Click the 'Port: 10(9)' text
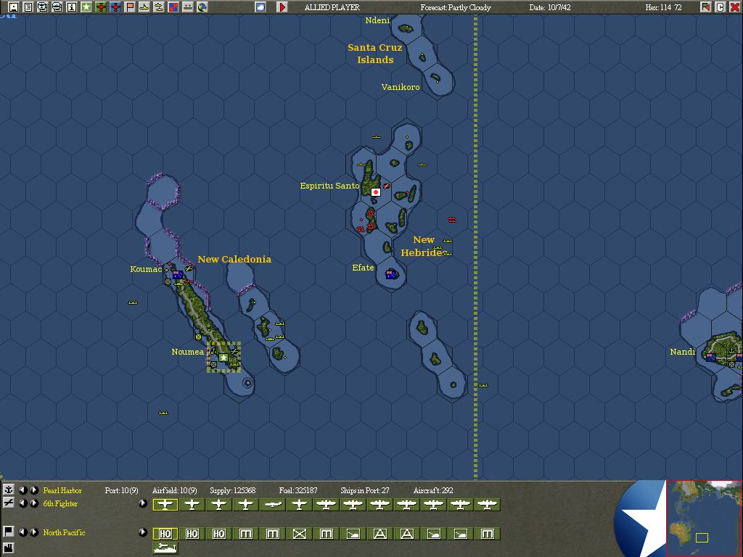 click(x=121, y=490)
